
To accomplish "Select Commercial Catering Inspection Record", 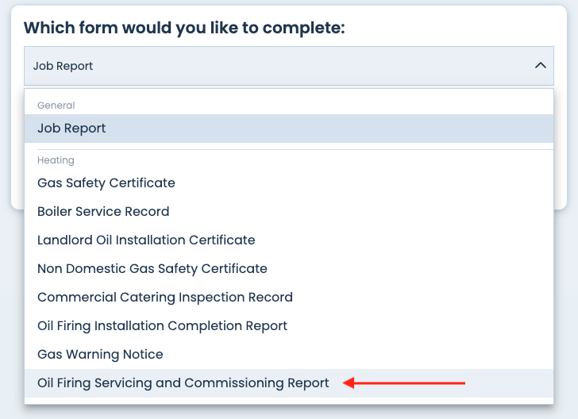I will click(x=164, y=298).
